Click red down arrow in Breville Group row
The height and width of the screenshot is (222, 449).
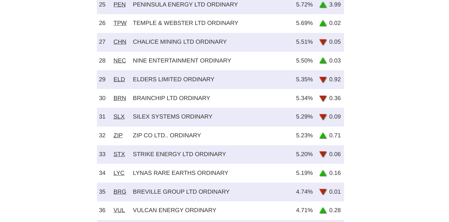coord(323,192)
